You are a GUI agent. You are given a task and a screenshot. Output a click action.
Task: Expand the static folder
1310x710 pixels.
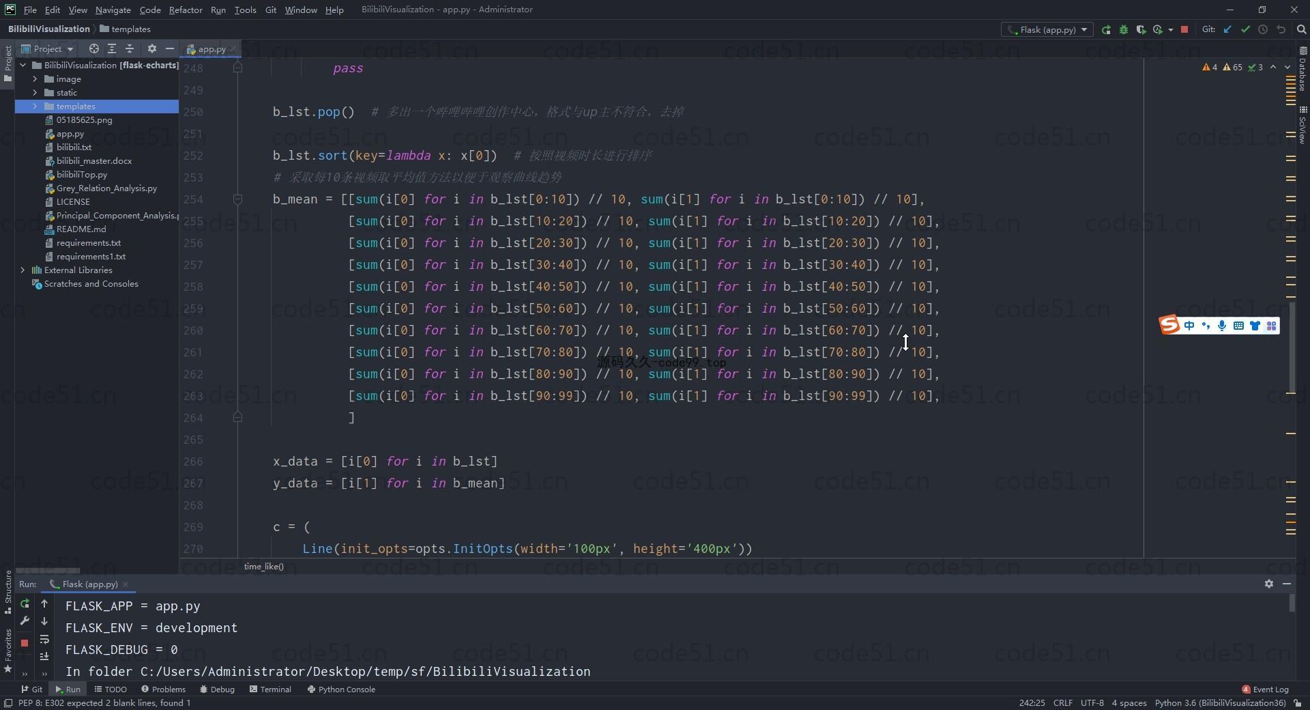pyautogui.click(x=35, y=93)
